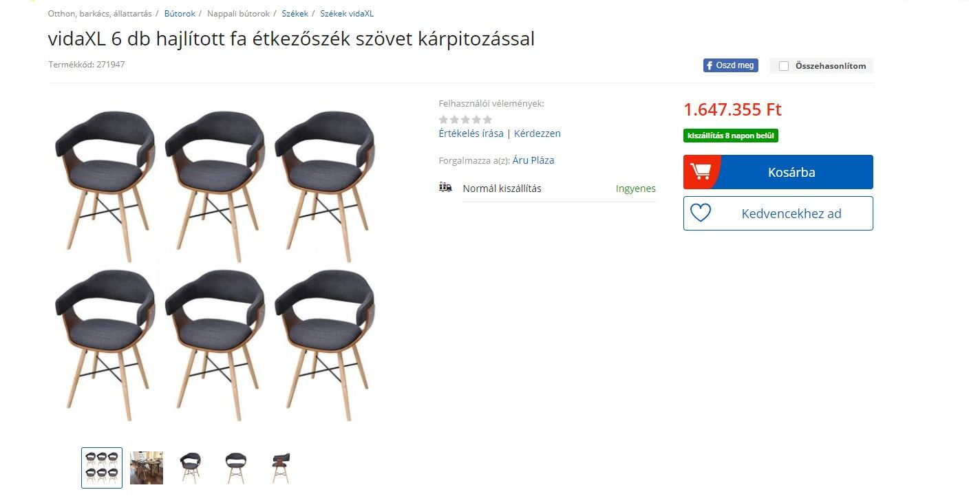This screenshot has height=503, width=969.
Task: Select the dining room scene thumbnail
Action: pyautogui.click(x=147, y=468)
